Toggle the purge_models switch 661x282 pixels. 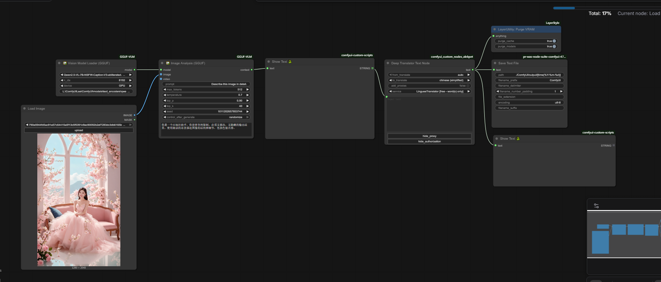point(554,47)
